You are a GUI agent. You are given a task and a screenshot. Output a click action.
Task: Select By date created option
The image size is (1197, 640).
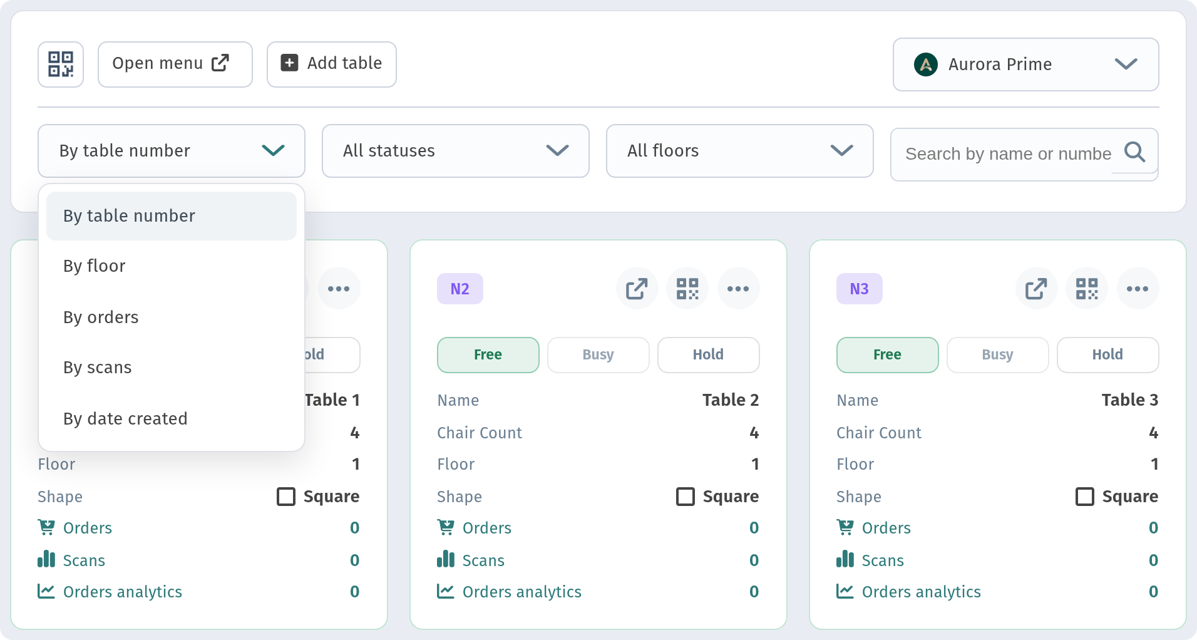pos(172,419)
